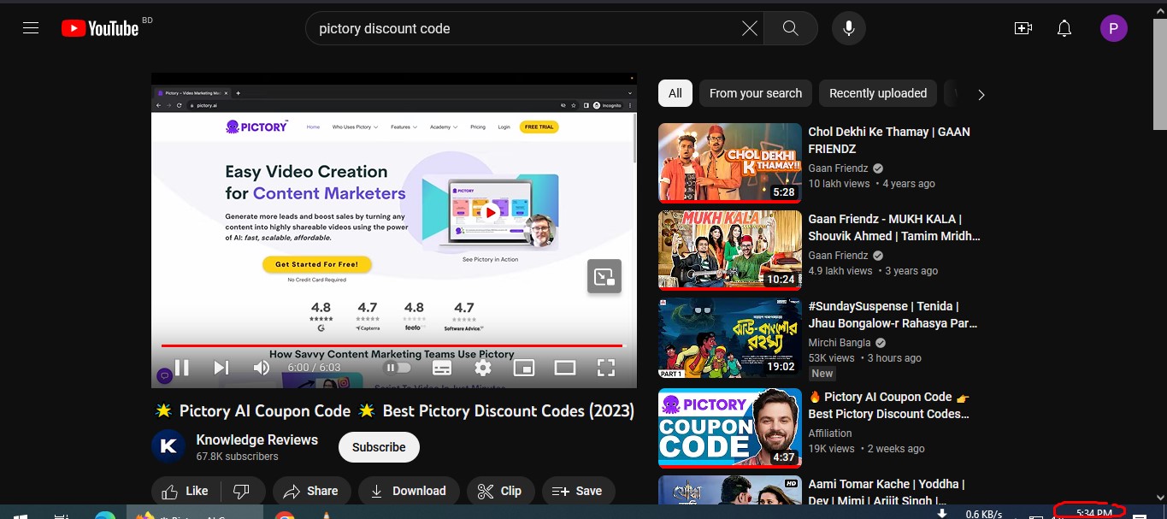Click Free Trial button in video frame
This screenshot has width=1167, height=519.
pos(539,127)
